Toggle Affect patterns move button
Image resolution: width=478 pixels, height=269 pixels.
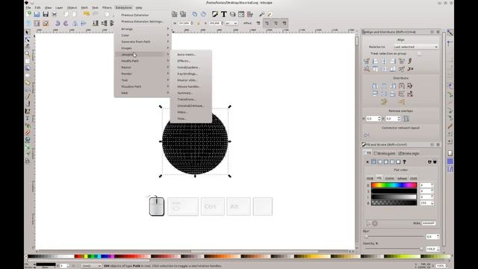point(284,23)
